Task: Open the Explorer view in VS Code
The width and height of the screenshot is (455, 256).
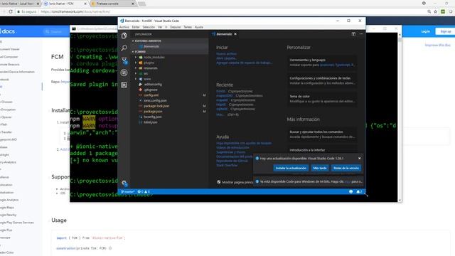Action: click(124, 36)
